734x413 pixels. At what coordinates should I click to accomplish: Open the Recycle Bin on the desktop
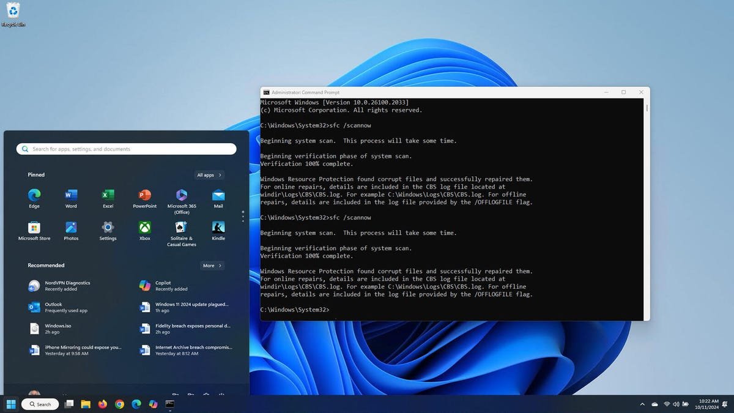(13, 14)
